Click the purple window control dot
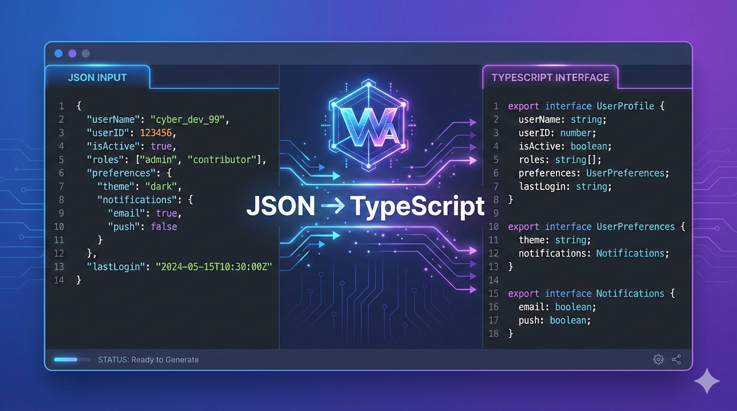 coord(72,54)
